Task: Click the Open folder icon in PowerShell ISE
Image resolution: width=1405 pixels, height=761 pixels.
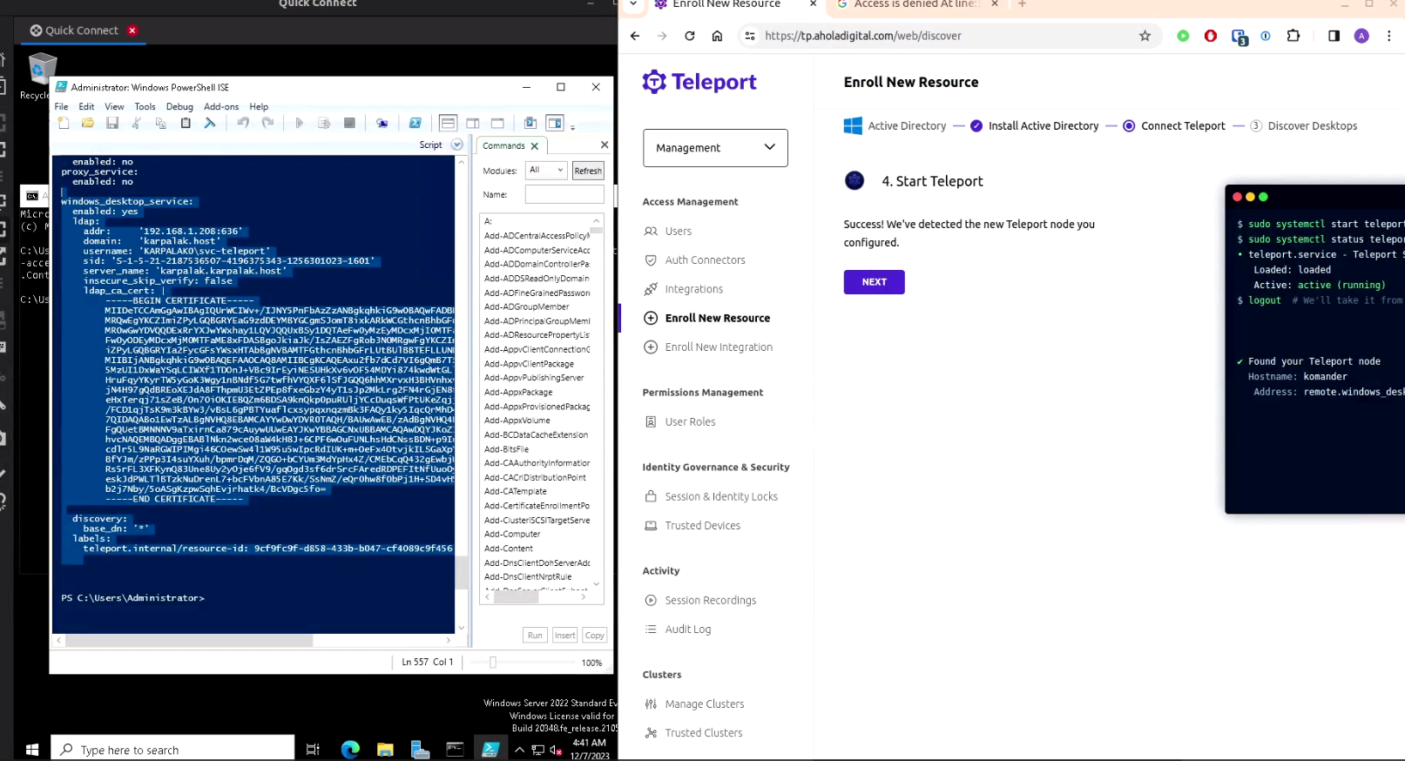Action: pos(88,124)
